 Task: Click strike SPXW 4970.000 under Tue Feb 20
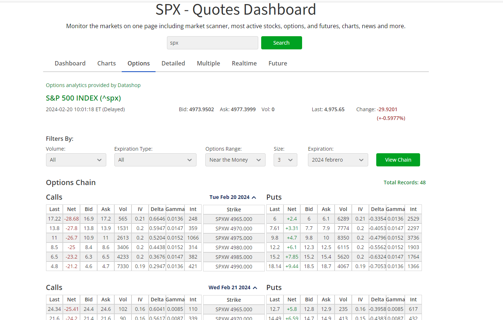coord(234,229)
